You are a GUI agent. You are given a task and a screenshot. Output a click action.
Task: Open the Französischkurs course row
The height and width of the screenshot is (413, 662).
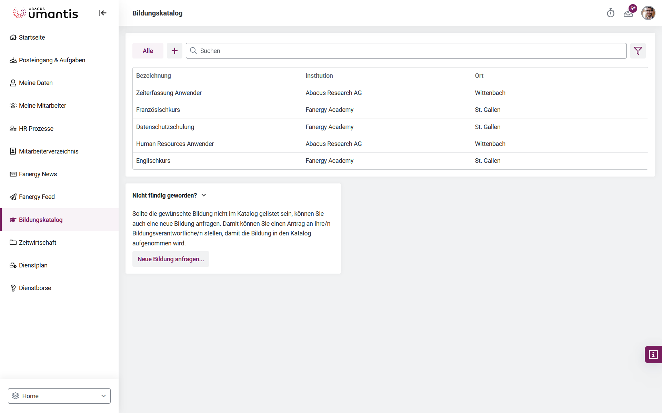158,110
